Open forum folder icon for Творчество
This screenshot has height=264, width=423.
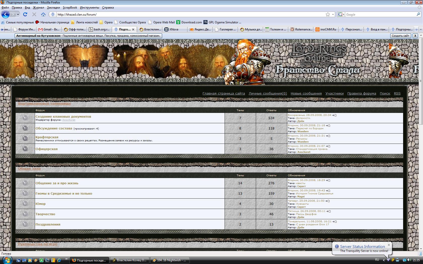point(25,214)
